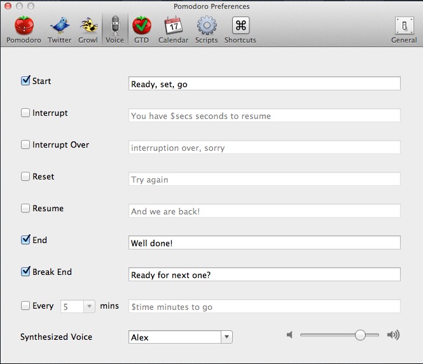Click the loud speaker volume icon
Image resolution: width=423 pixels, height=364 pixels.
(393, 335)
